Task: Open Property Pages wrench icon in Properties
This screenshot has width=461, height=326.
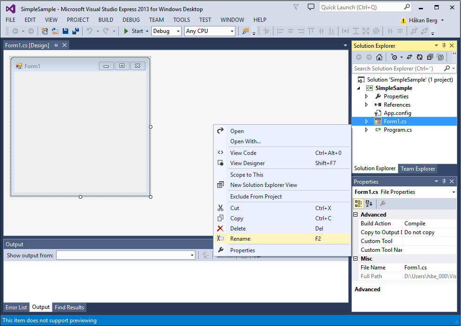Action: click(383, 203)
